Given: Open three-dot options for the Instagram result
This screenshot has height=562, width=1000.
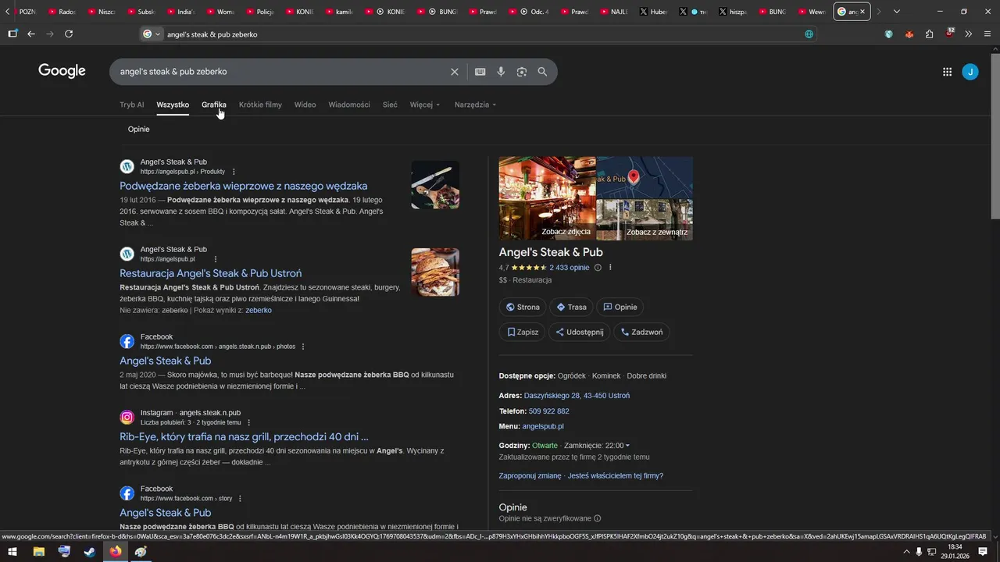Looking at the screenshot, I should click(249, 422).
